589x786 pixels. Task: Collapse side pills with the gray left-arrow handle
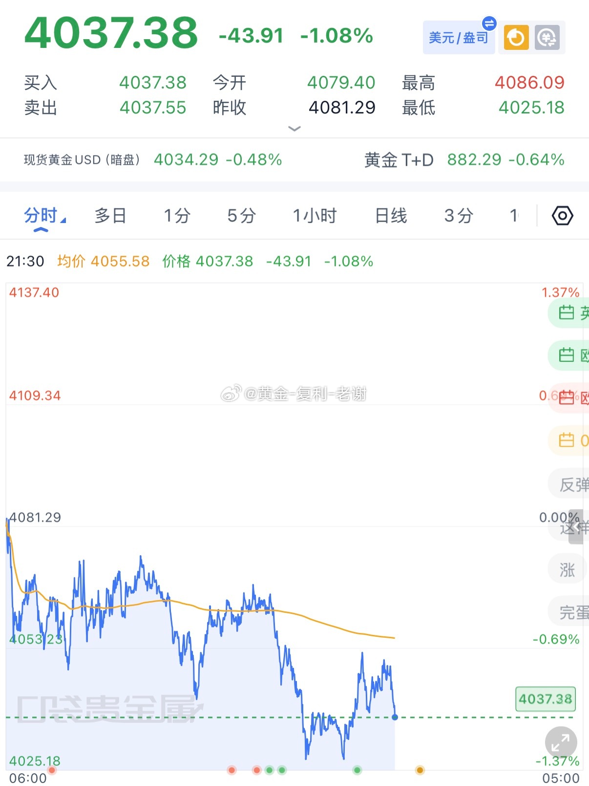(577, 526)
